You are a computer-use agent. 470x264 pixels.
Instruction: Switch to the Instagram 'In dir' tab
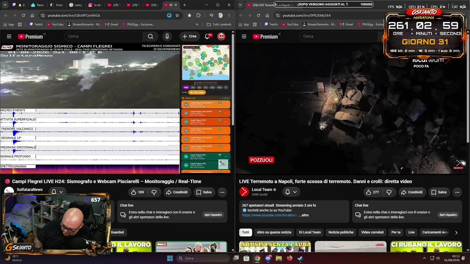click(95, 5)
